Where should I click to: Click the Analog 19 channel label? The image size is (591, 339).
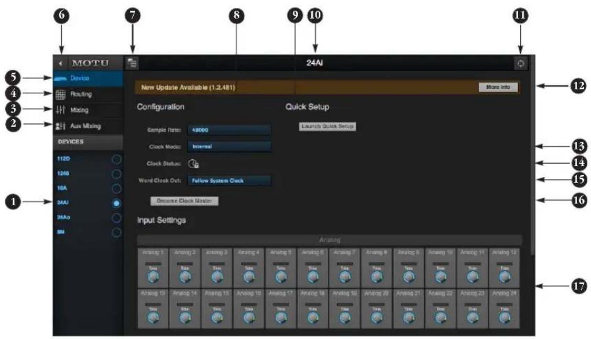[x=345, y=293]
